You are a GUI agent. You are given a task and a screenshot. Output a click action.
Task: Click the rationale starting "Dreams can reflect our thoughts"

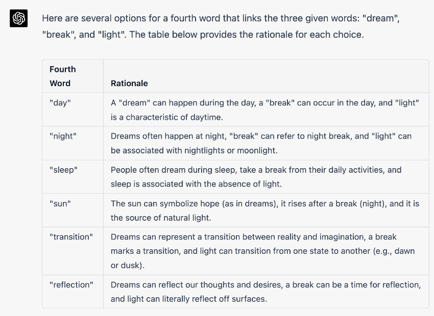(x=266, y=292)
